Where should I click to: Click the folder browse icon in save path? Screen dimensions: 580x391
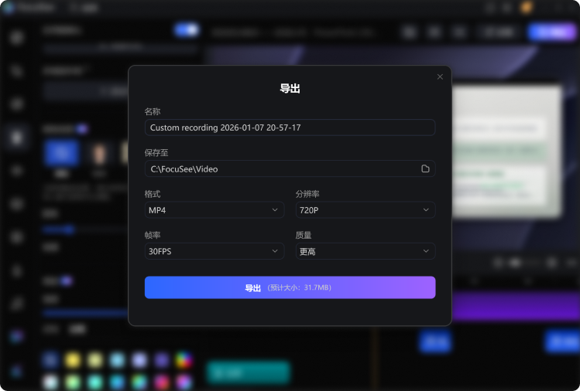(x=425, y=168)
